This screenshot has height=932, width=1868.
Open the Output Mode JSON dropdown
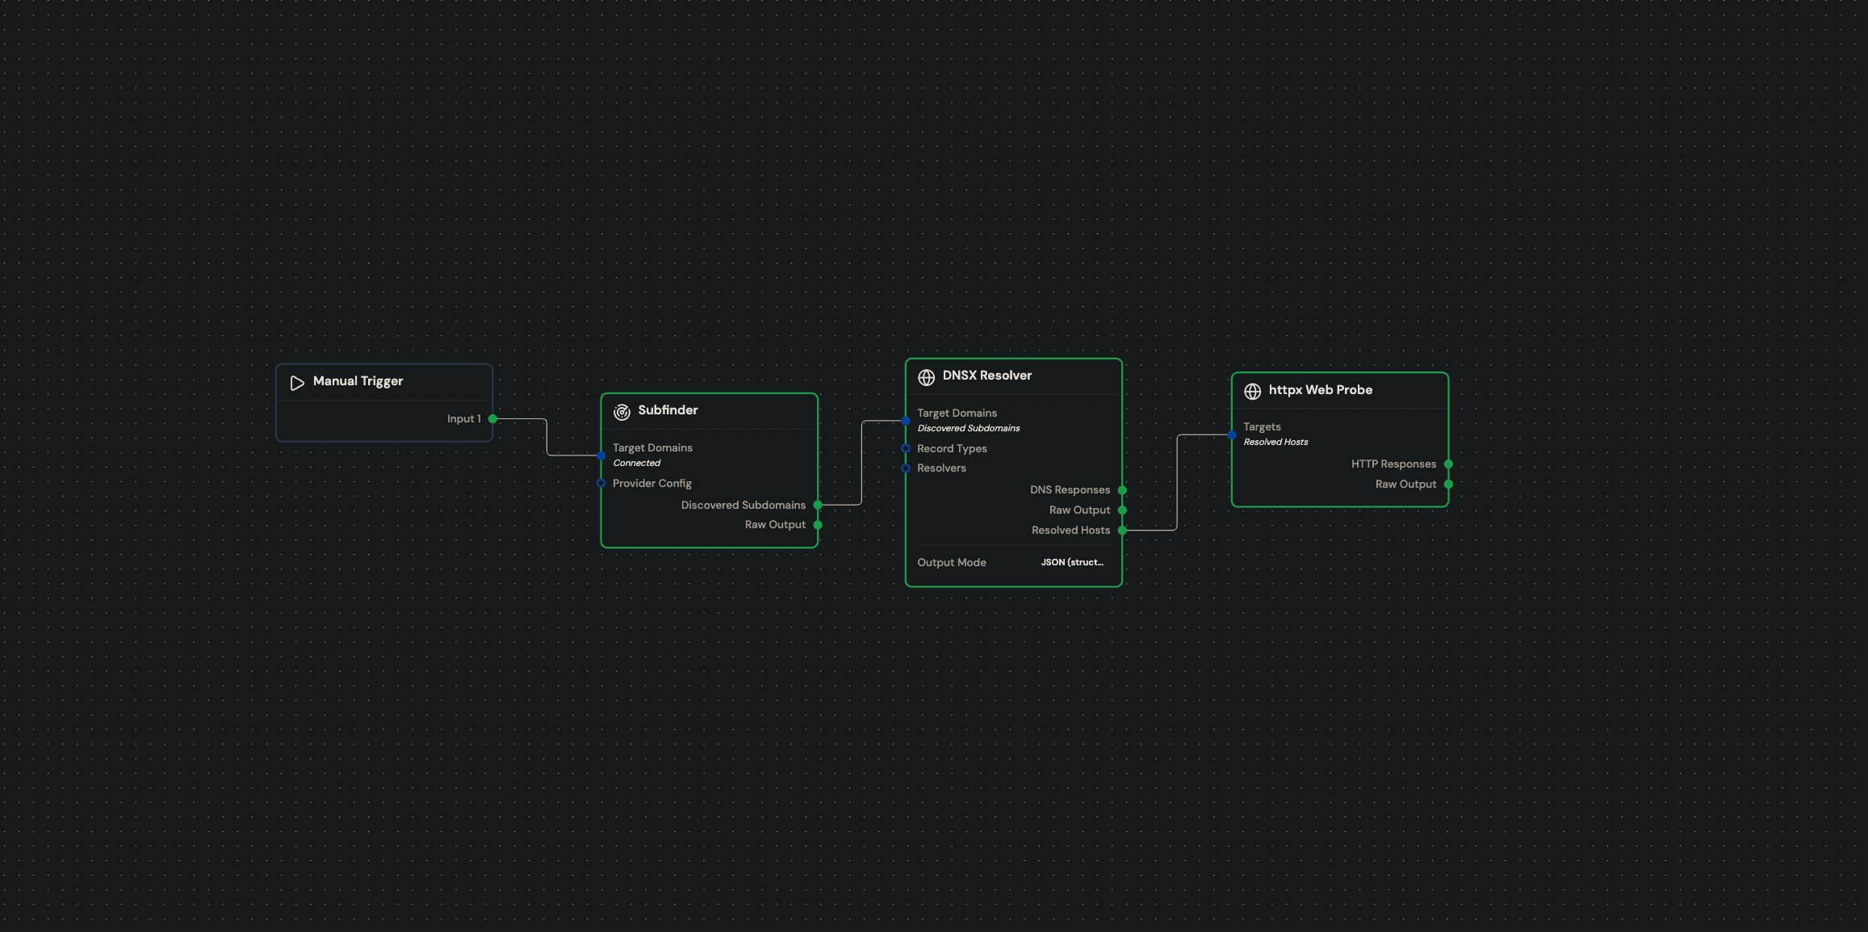pyautogui.click(x=1071, y=562)
